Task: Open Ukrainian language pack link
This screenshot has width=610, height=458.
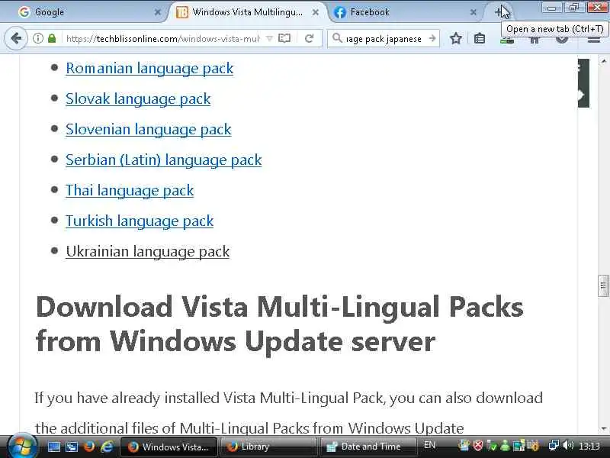Action: pos(147,251)
